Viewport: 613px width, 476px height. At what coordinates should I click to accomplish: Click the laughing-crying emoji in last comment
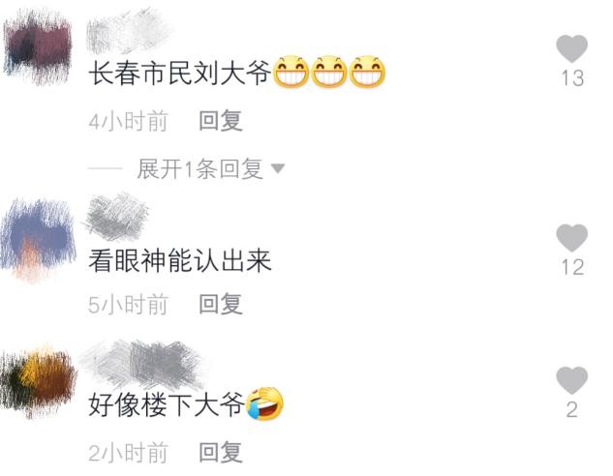coord(264,403)
